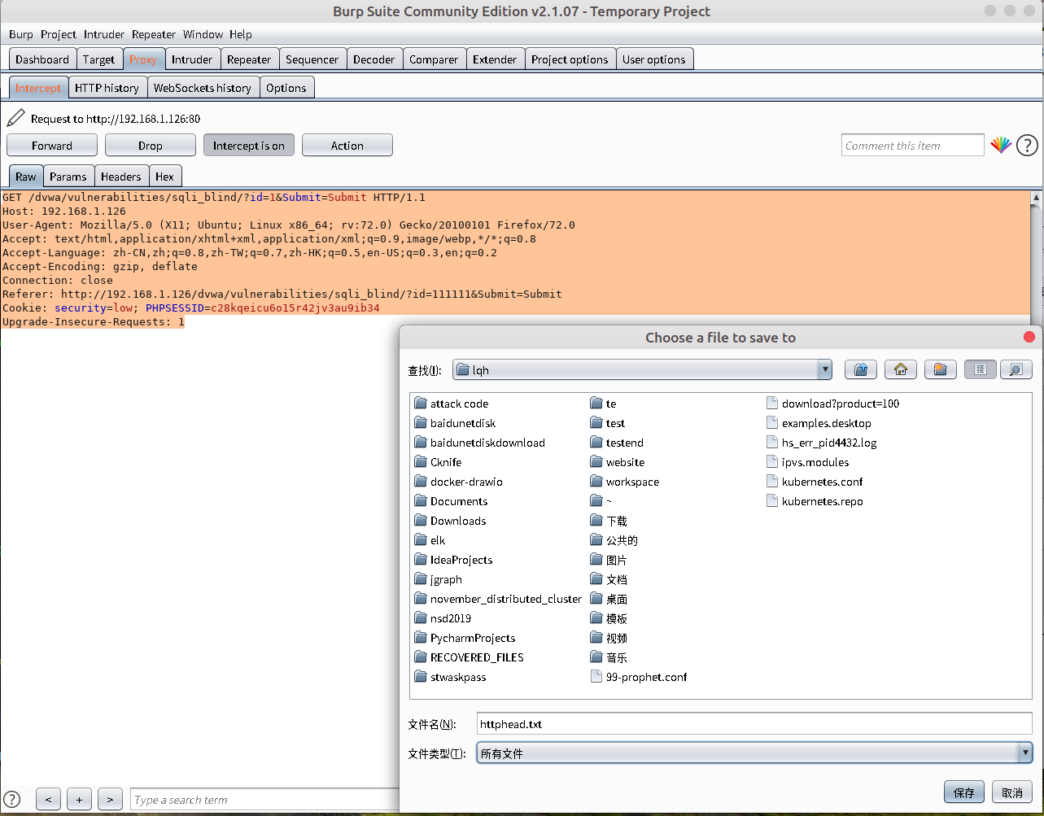Select the baidunetdisk folder icon
Viewport: 1044px width, 816px height.
coord(421,423)
